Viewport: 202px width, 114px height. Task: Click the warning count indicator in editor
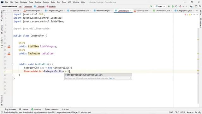[190, 15]
